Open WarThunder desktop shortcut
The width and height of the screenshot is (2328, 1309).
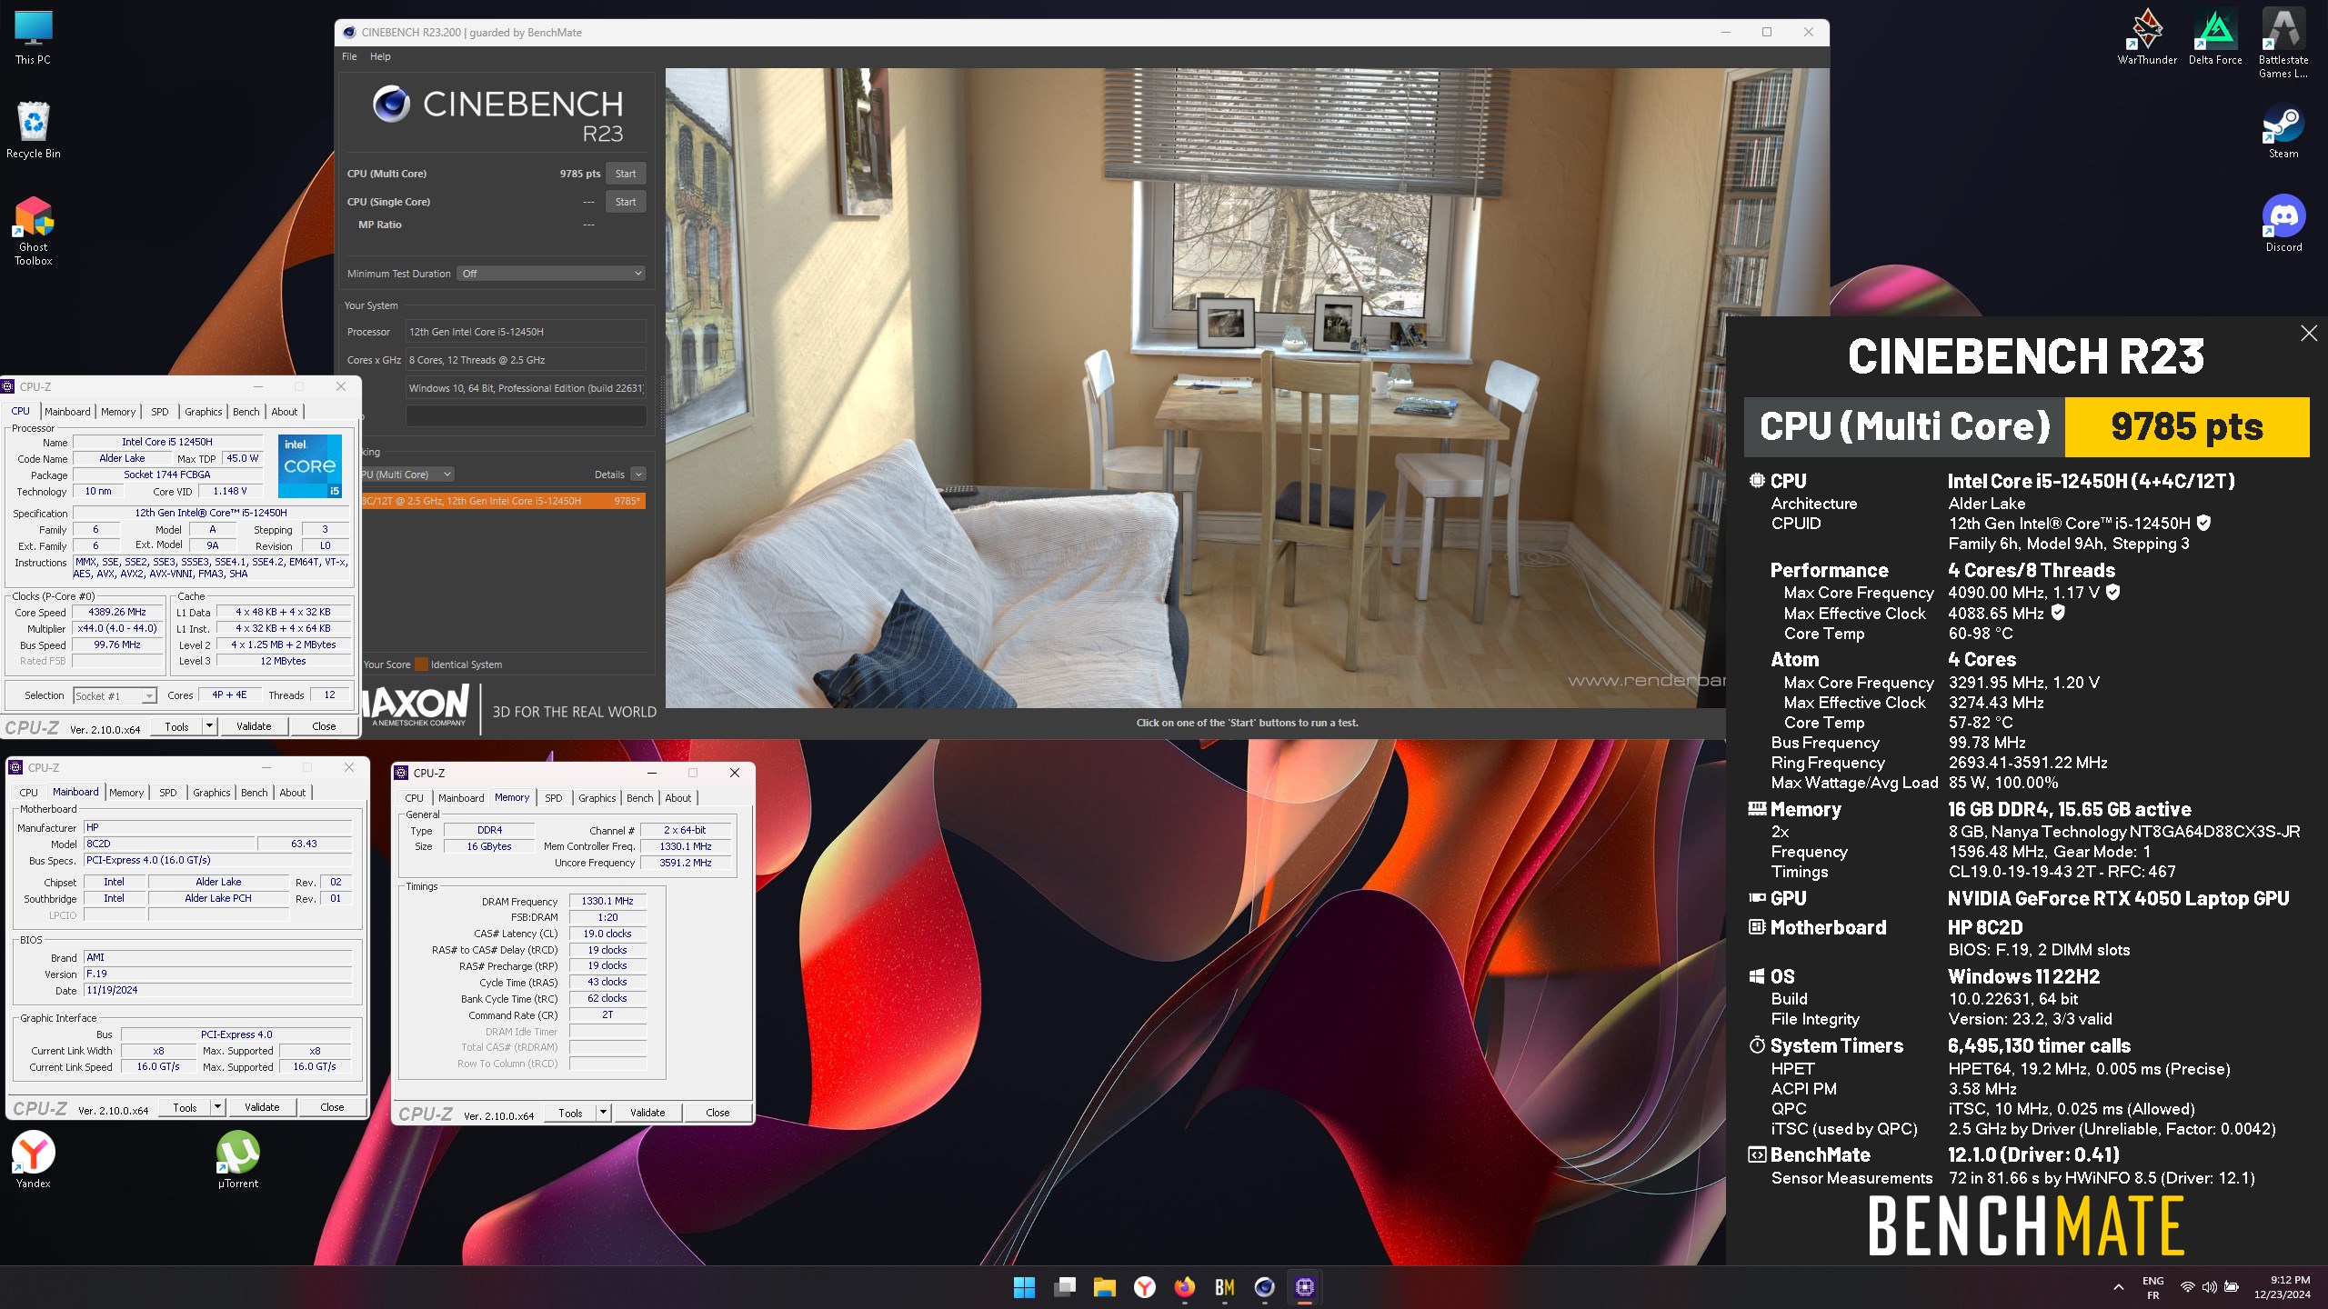click(2147, 38)
